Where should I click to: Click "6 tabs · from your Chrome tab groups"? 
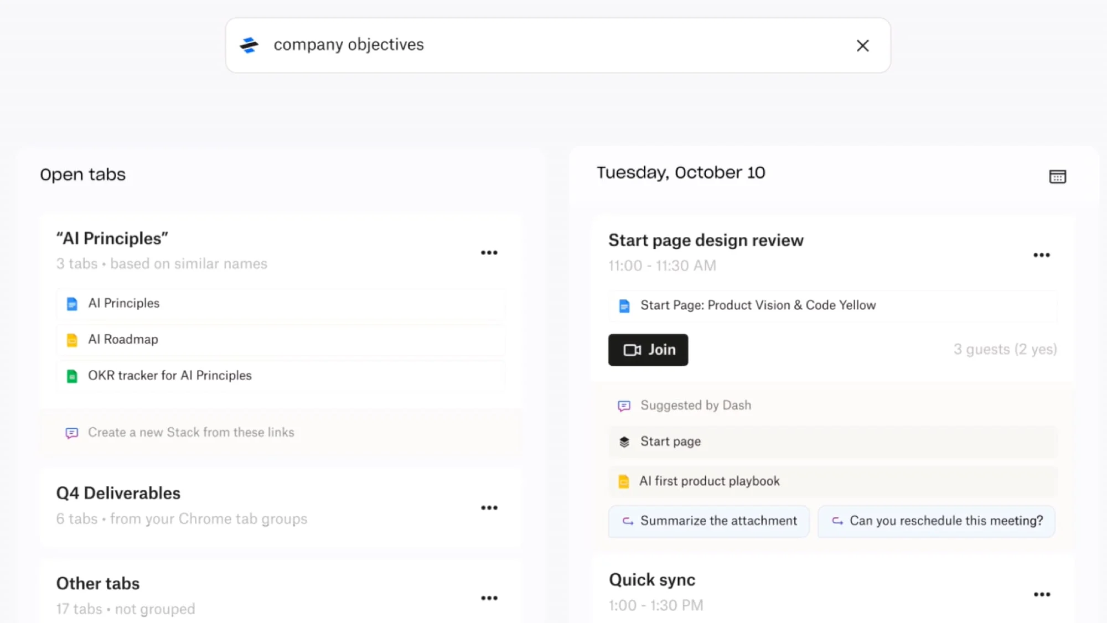[x=182, y=519]
